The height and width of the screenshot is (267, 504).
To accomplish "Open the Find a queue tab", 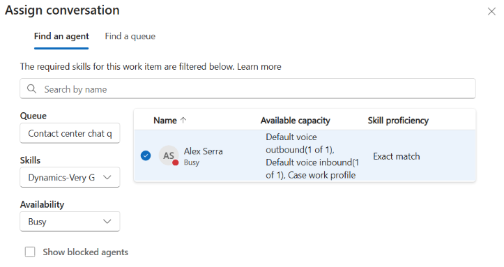I will 130,36.
